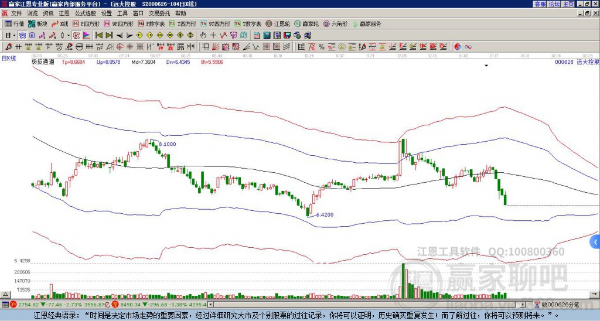
Task: Open the T四方形 tool
Action: (183, 23)
